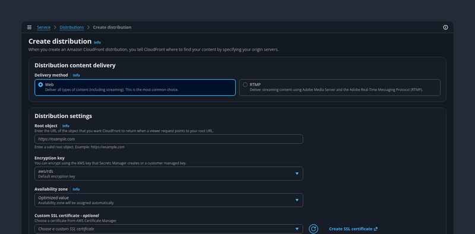Viewport: 475px width, 234px height.
Task: Open Info link next to Availability zone
Action: pos(76,189)
